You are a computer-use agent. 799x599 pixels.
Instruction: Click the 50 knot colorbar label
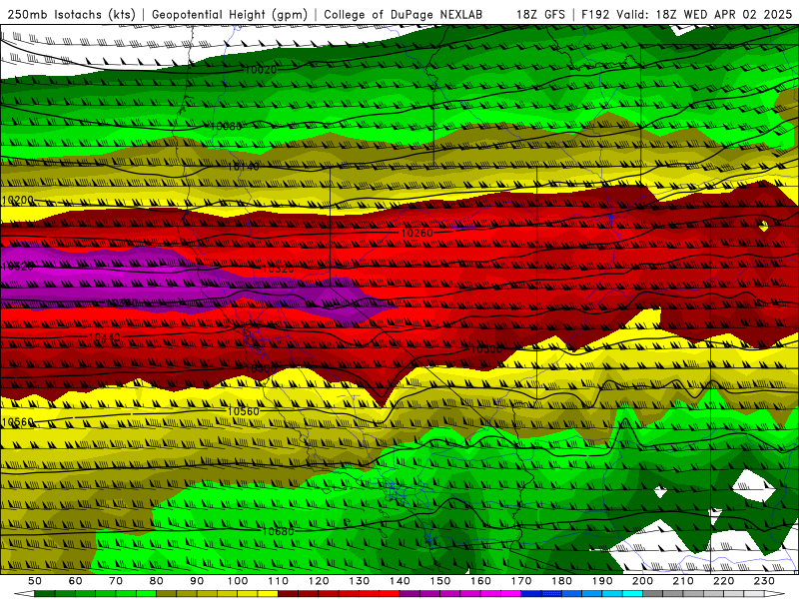(35, 581)
